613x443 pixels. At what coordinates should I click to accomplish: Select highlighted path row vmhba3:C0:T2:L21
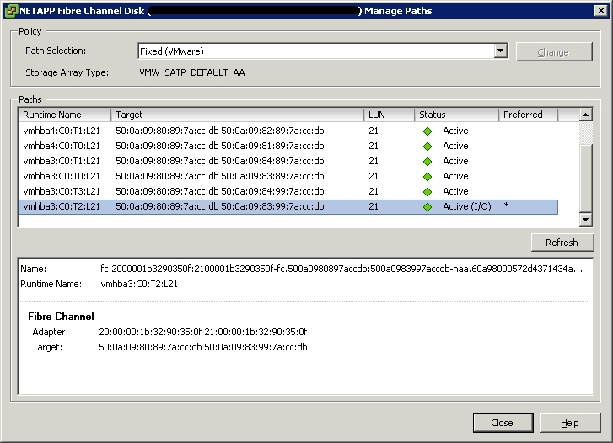point(288,206)
